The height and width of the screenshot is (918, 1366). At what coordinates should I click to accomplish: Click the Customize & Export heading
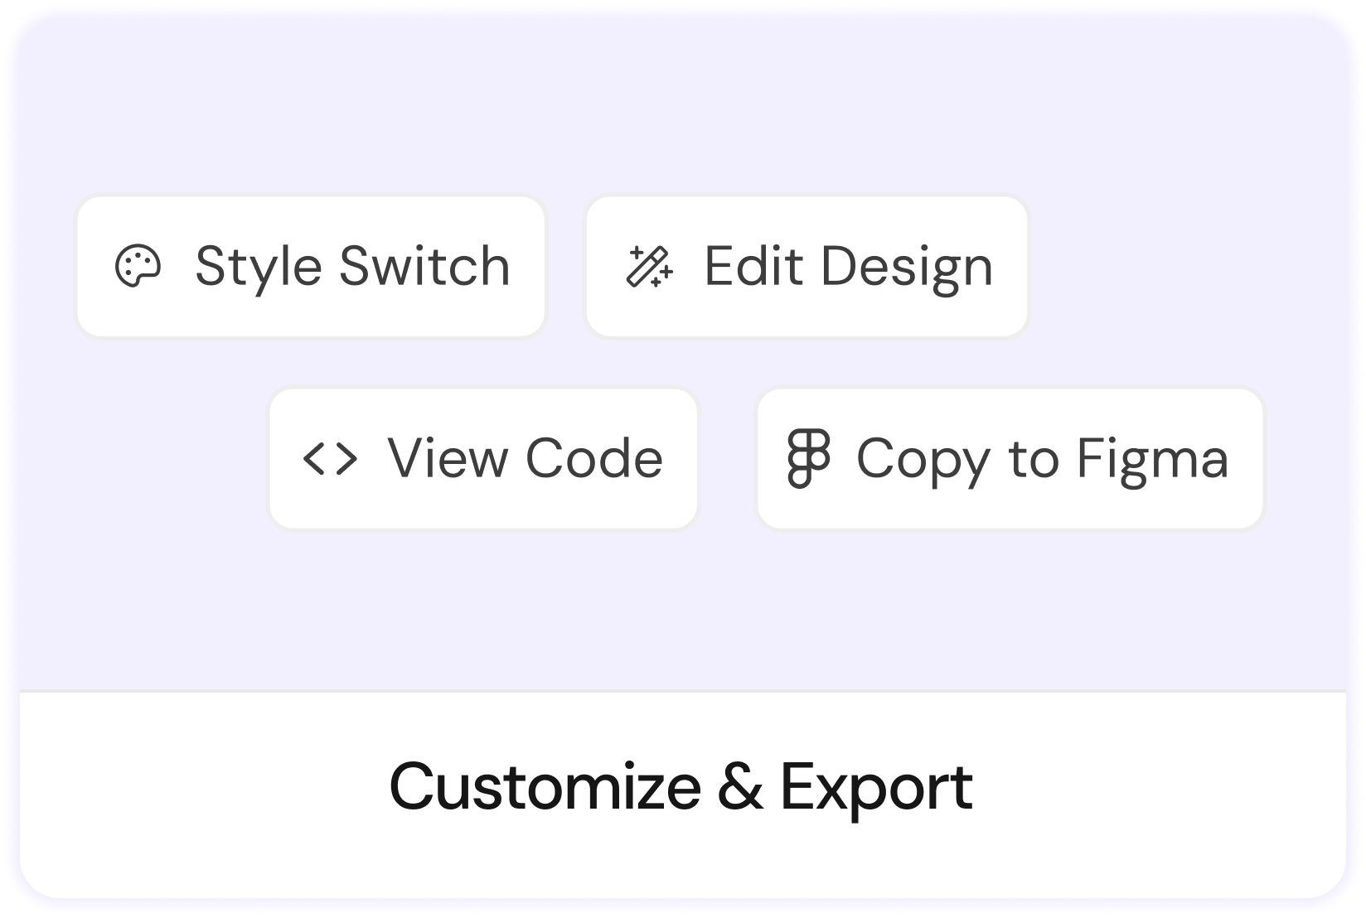681,787
